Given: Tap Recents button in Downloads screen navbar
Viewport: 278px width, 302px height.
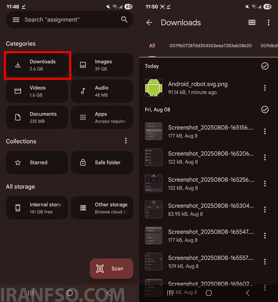Looking at the screenshot, I should [170, 293].
